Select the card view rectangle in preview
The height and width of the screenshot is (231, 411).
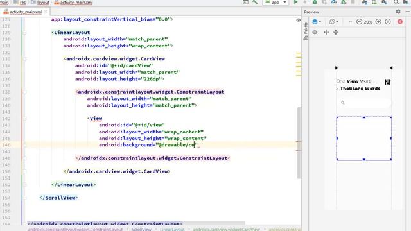pyautogui.click(x=364, y=139)
